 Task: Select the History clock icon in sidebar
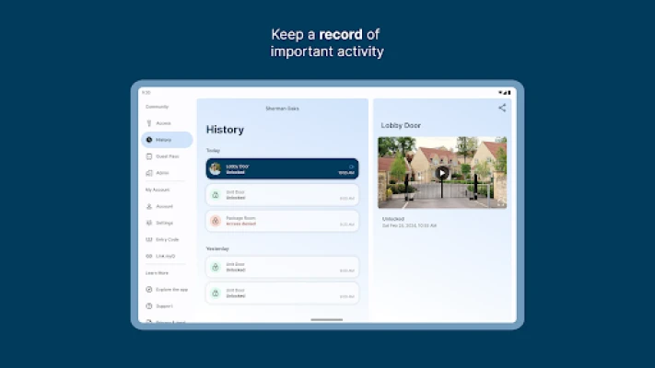pos(149,140)
